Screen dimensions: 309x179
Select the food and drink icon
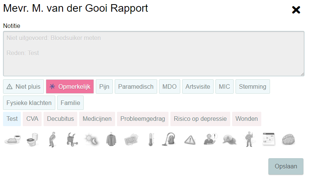12,139
